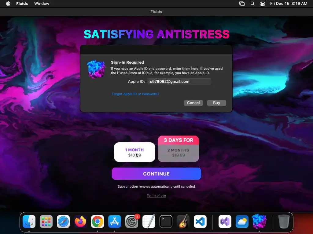Click the SATISFYING ANTISTRESS title

[x=156, y=34]
